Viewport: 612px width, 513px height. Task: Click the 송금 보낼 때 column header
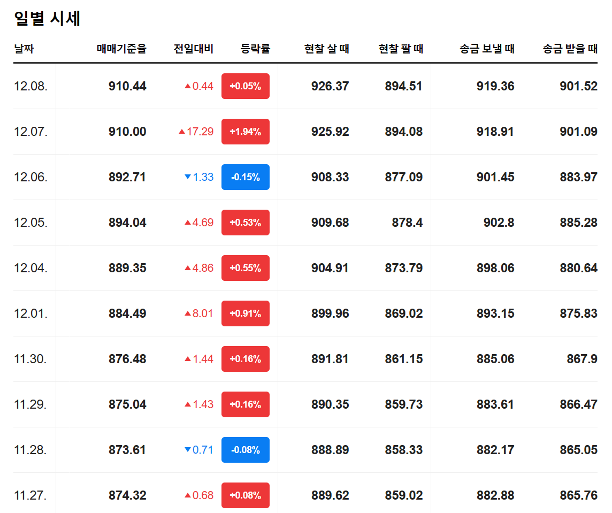(487, 49)
